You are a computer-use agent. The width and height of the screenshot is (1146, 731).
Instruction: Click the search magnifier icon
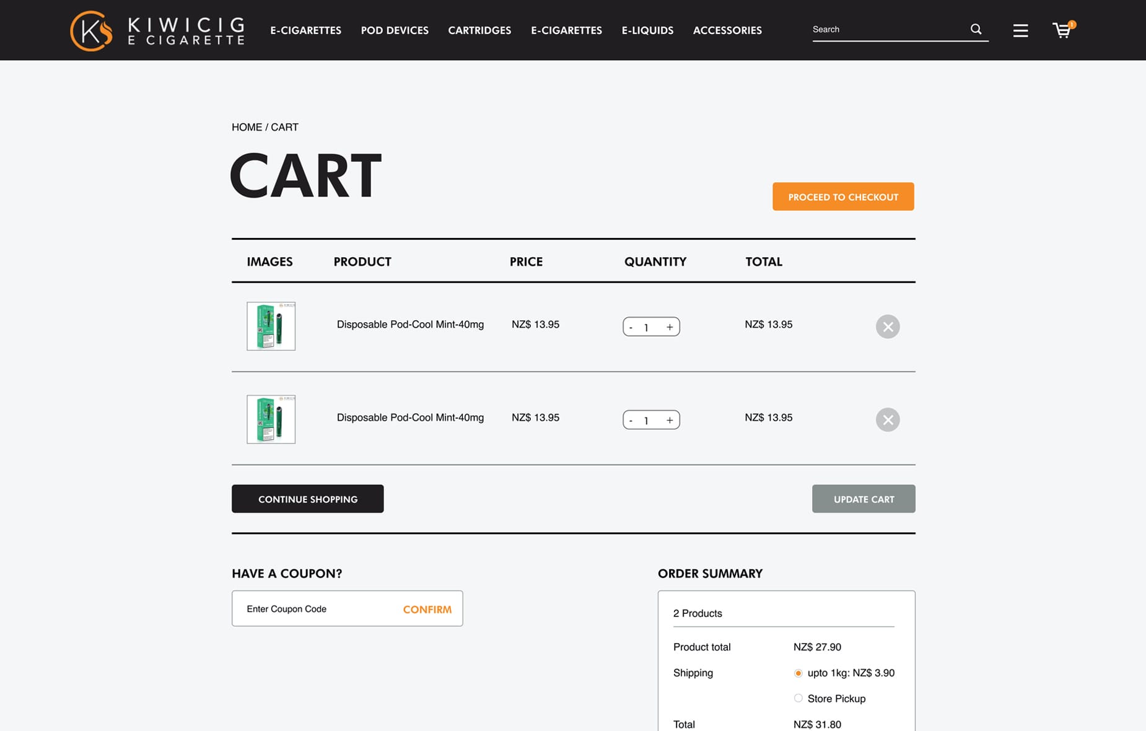click(976, 29)
